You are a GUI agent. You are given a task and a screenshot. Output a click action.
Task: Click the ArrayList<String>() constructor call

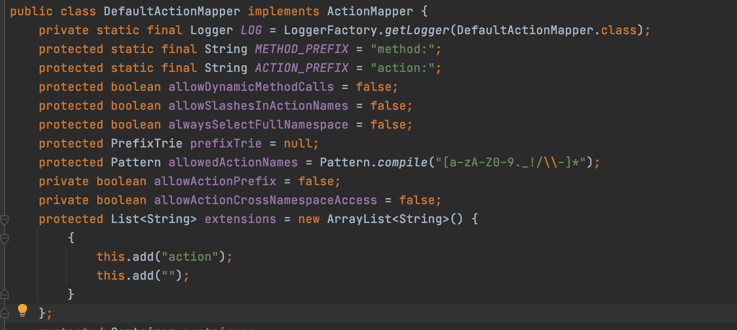[x=395, y=219]
